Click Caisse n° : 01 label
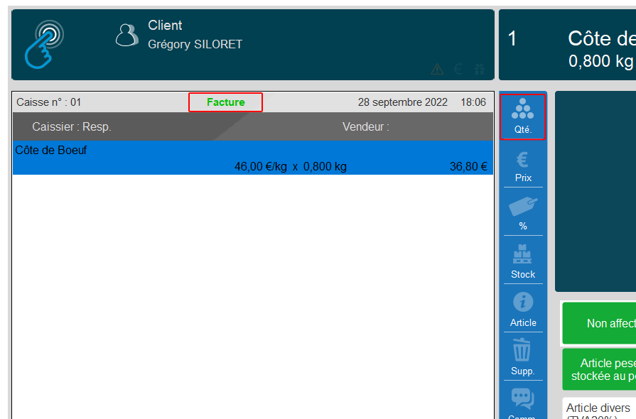Viewport: 636px width, 419px height. [48, 102]
